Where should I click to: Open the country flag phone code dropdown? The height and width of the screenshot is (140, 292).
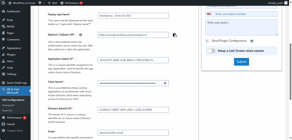pyautogui.click(x=209, y=14)
